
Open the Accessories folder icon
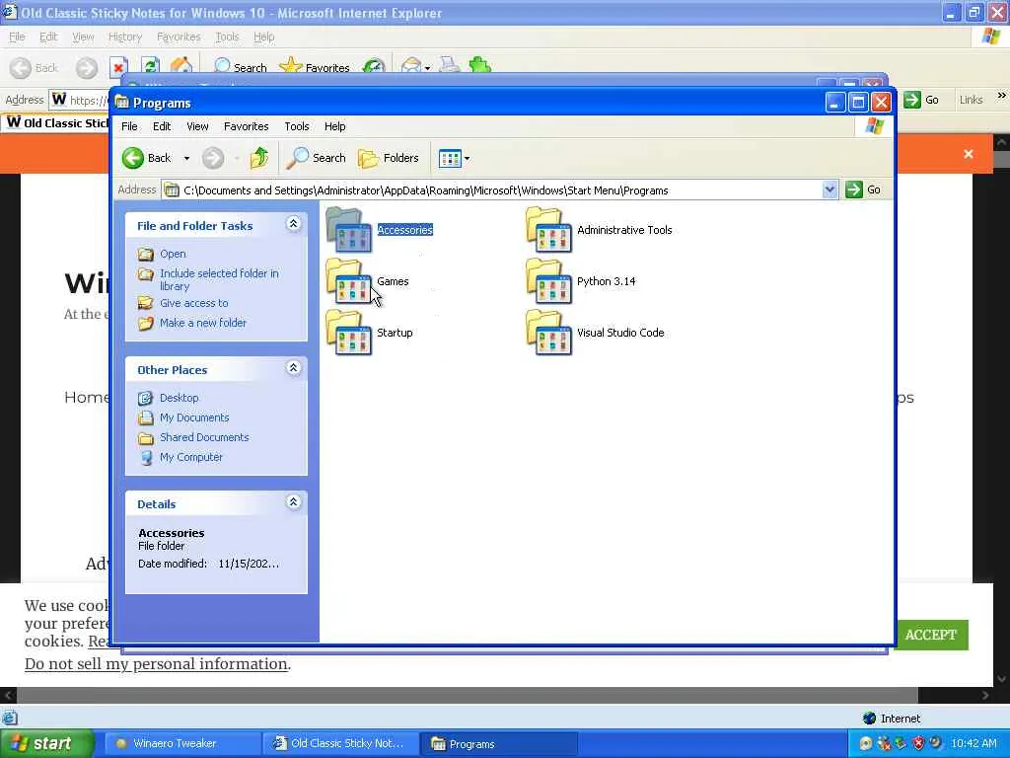[349, 229]
